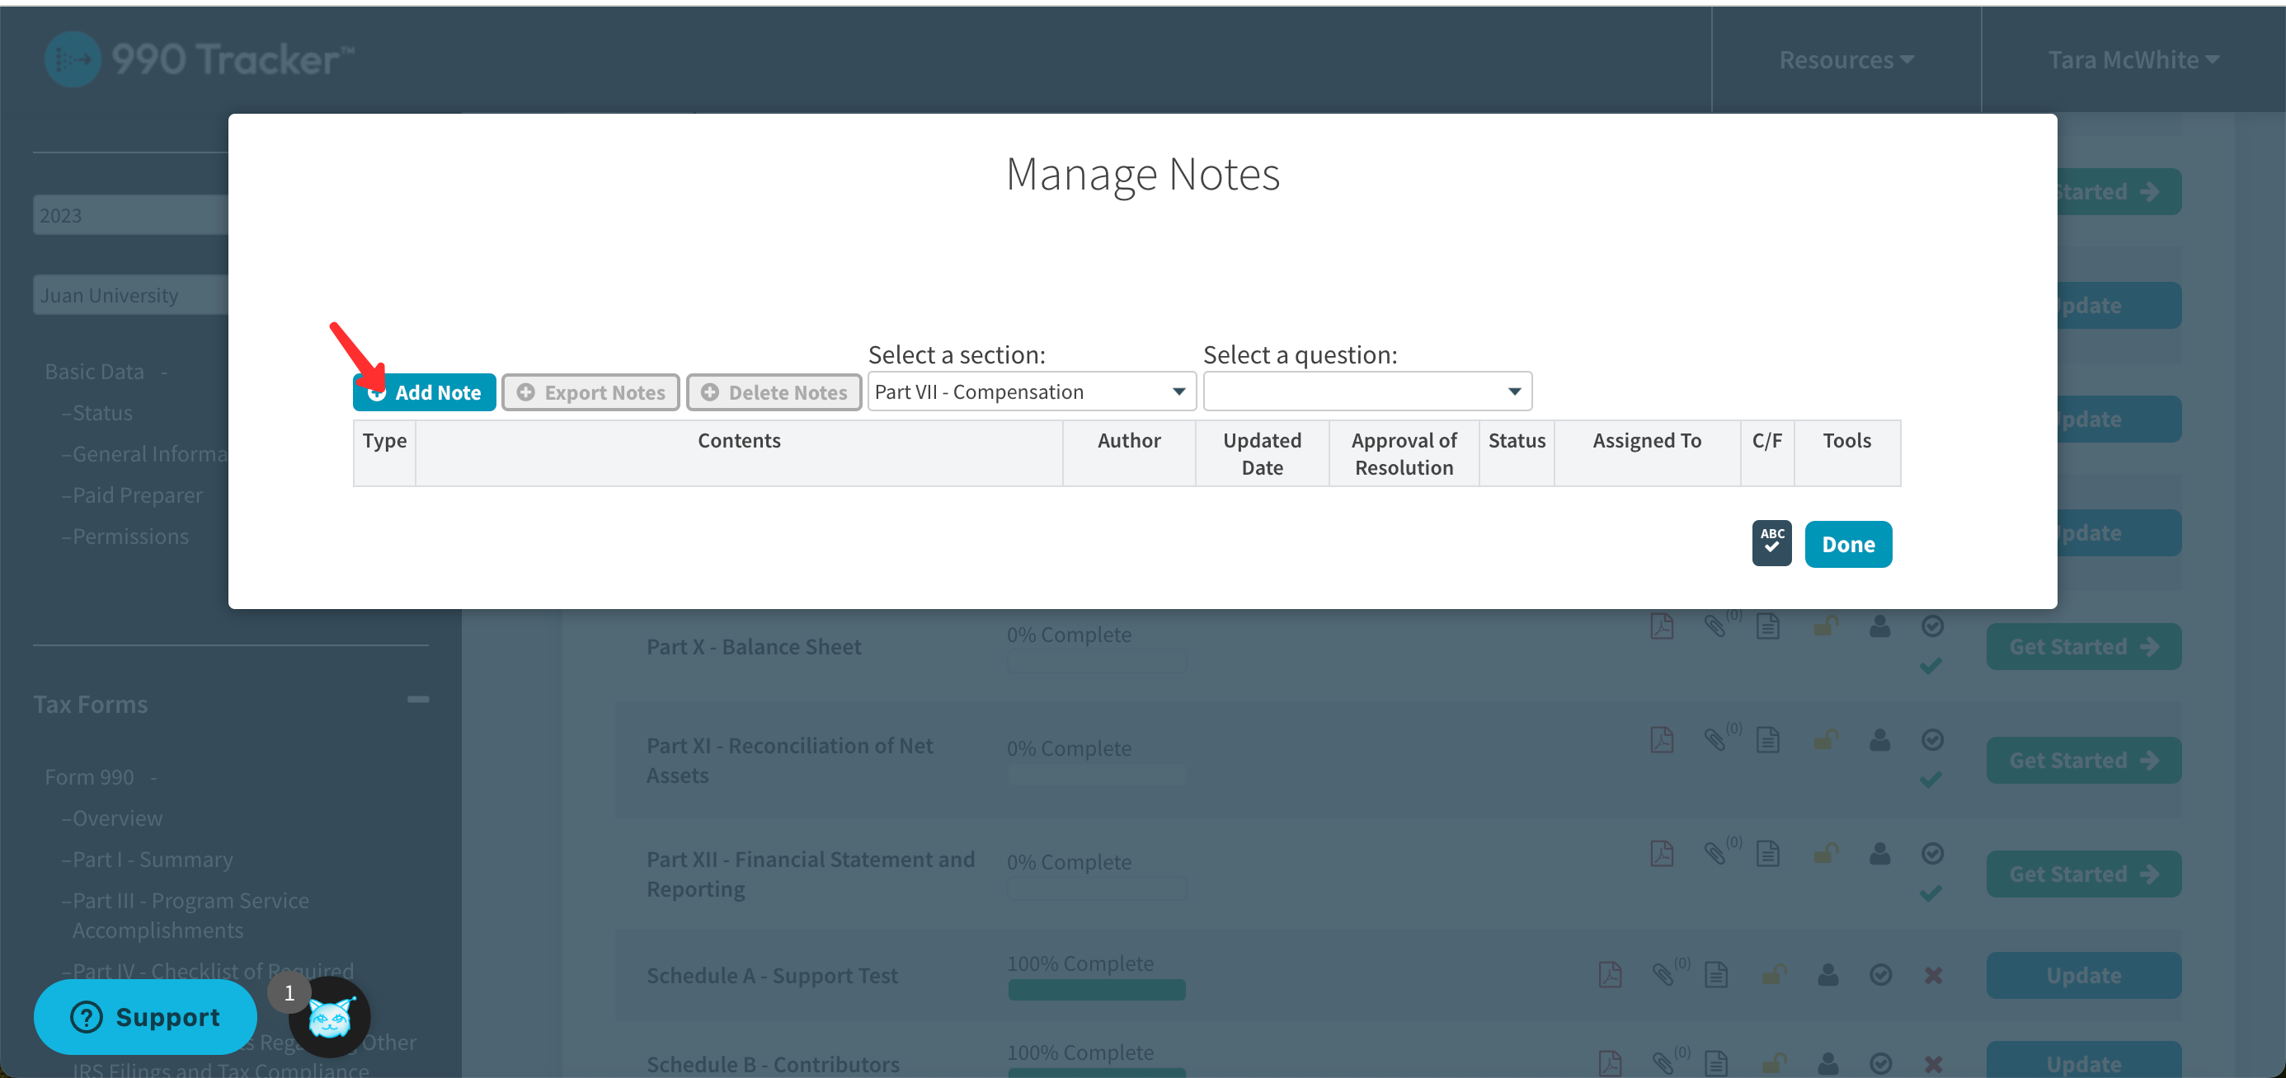Click Delete Notes button
Image resolution: width=2286 pixels, height=1078 pixels.
pyautogui.click(x=773, y=391)
